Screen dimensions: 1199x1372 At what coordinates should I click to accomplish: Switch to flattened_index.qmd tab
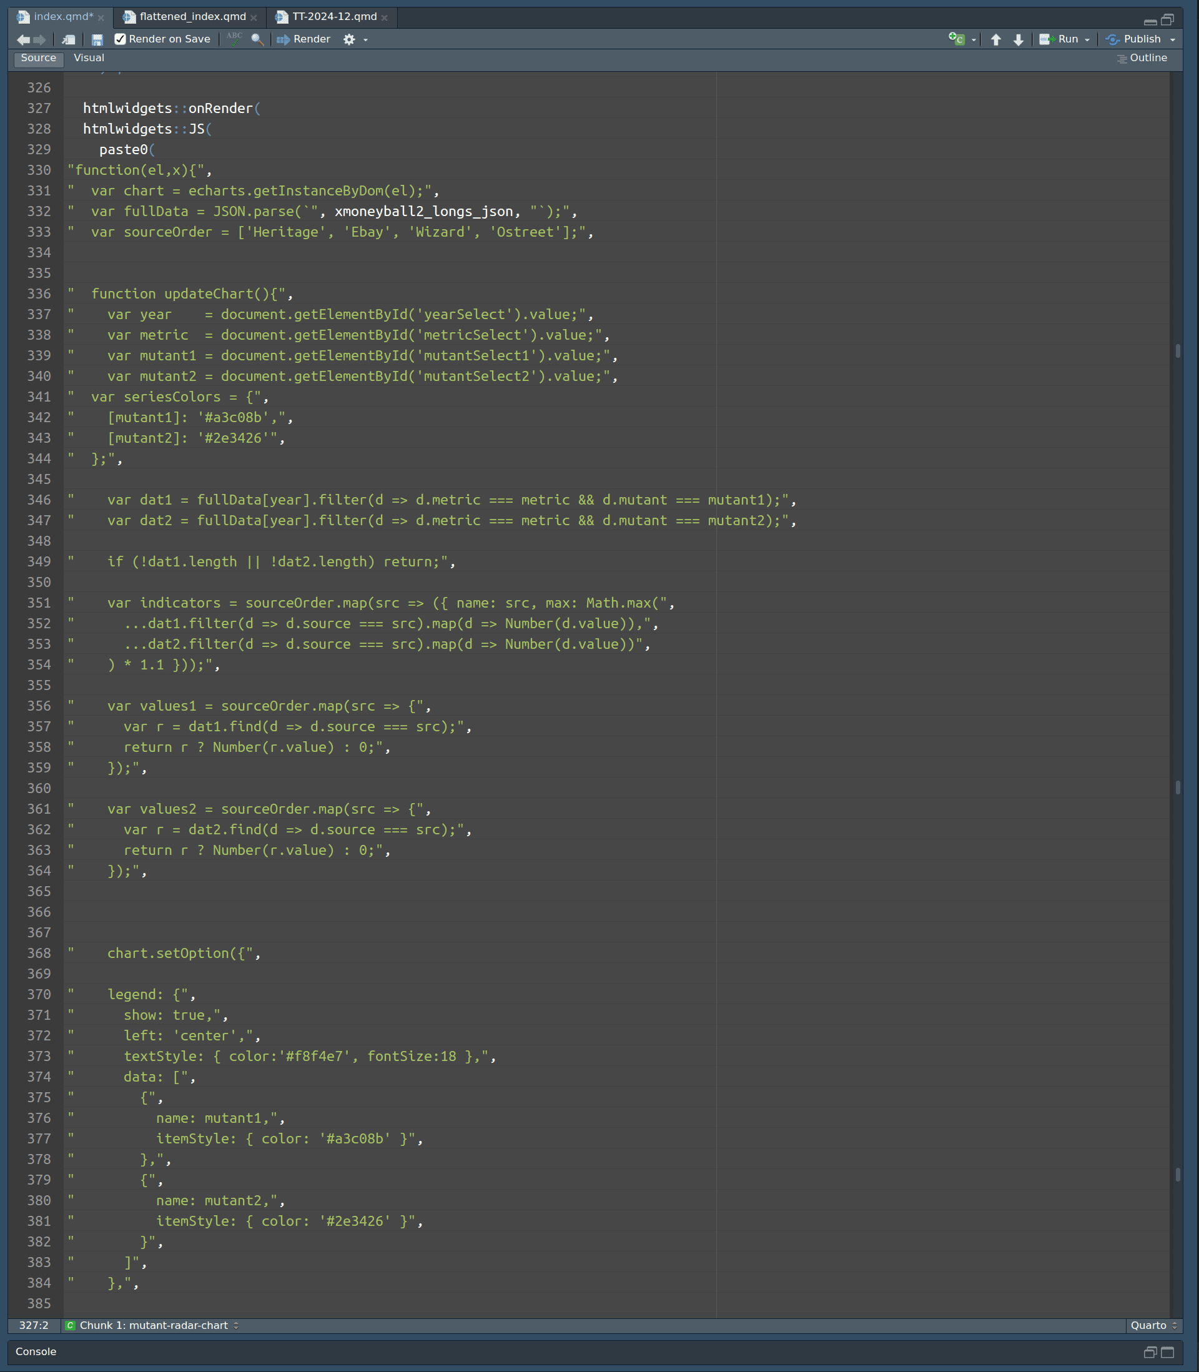tap(192, 17)
